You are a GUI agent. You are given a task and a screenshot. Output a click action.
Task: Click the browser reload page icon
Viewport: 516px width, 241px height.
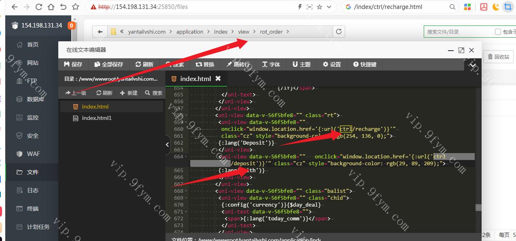tap(39, 7)
